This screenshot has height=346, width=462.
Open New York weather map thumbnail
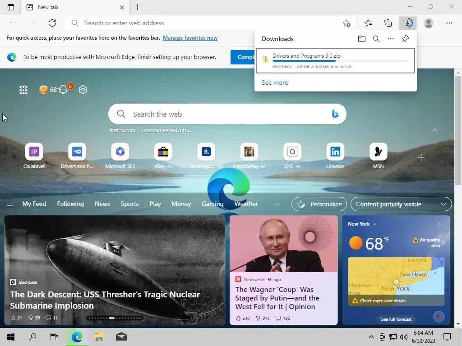click(x=396, y=282)
